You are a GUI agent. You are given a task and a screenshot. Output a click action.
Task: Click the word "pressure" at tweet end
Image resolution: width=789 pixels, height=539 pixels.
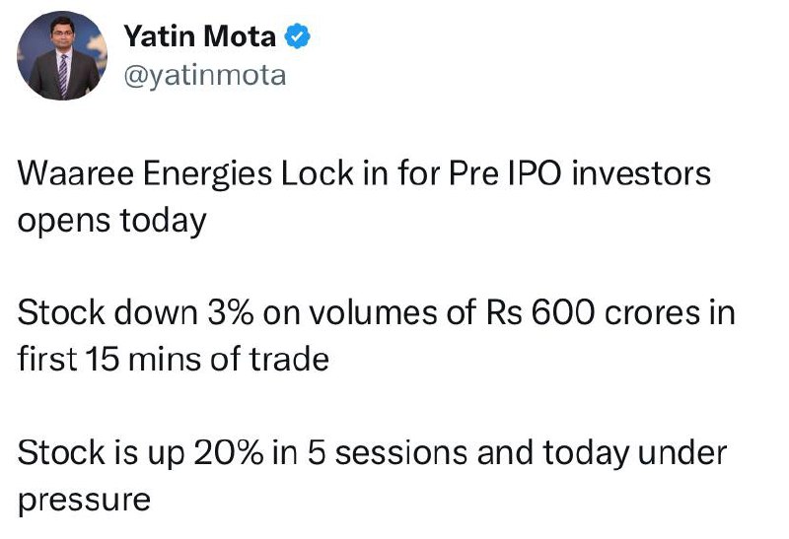pyautogui.click(x=84, y=501)
